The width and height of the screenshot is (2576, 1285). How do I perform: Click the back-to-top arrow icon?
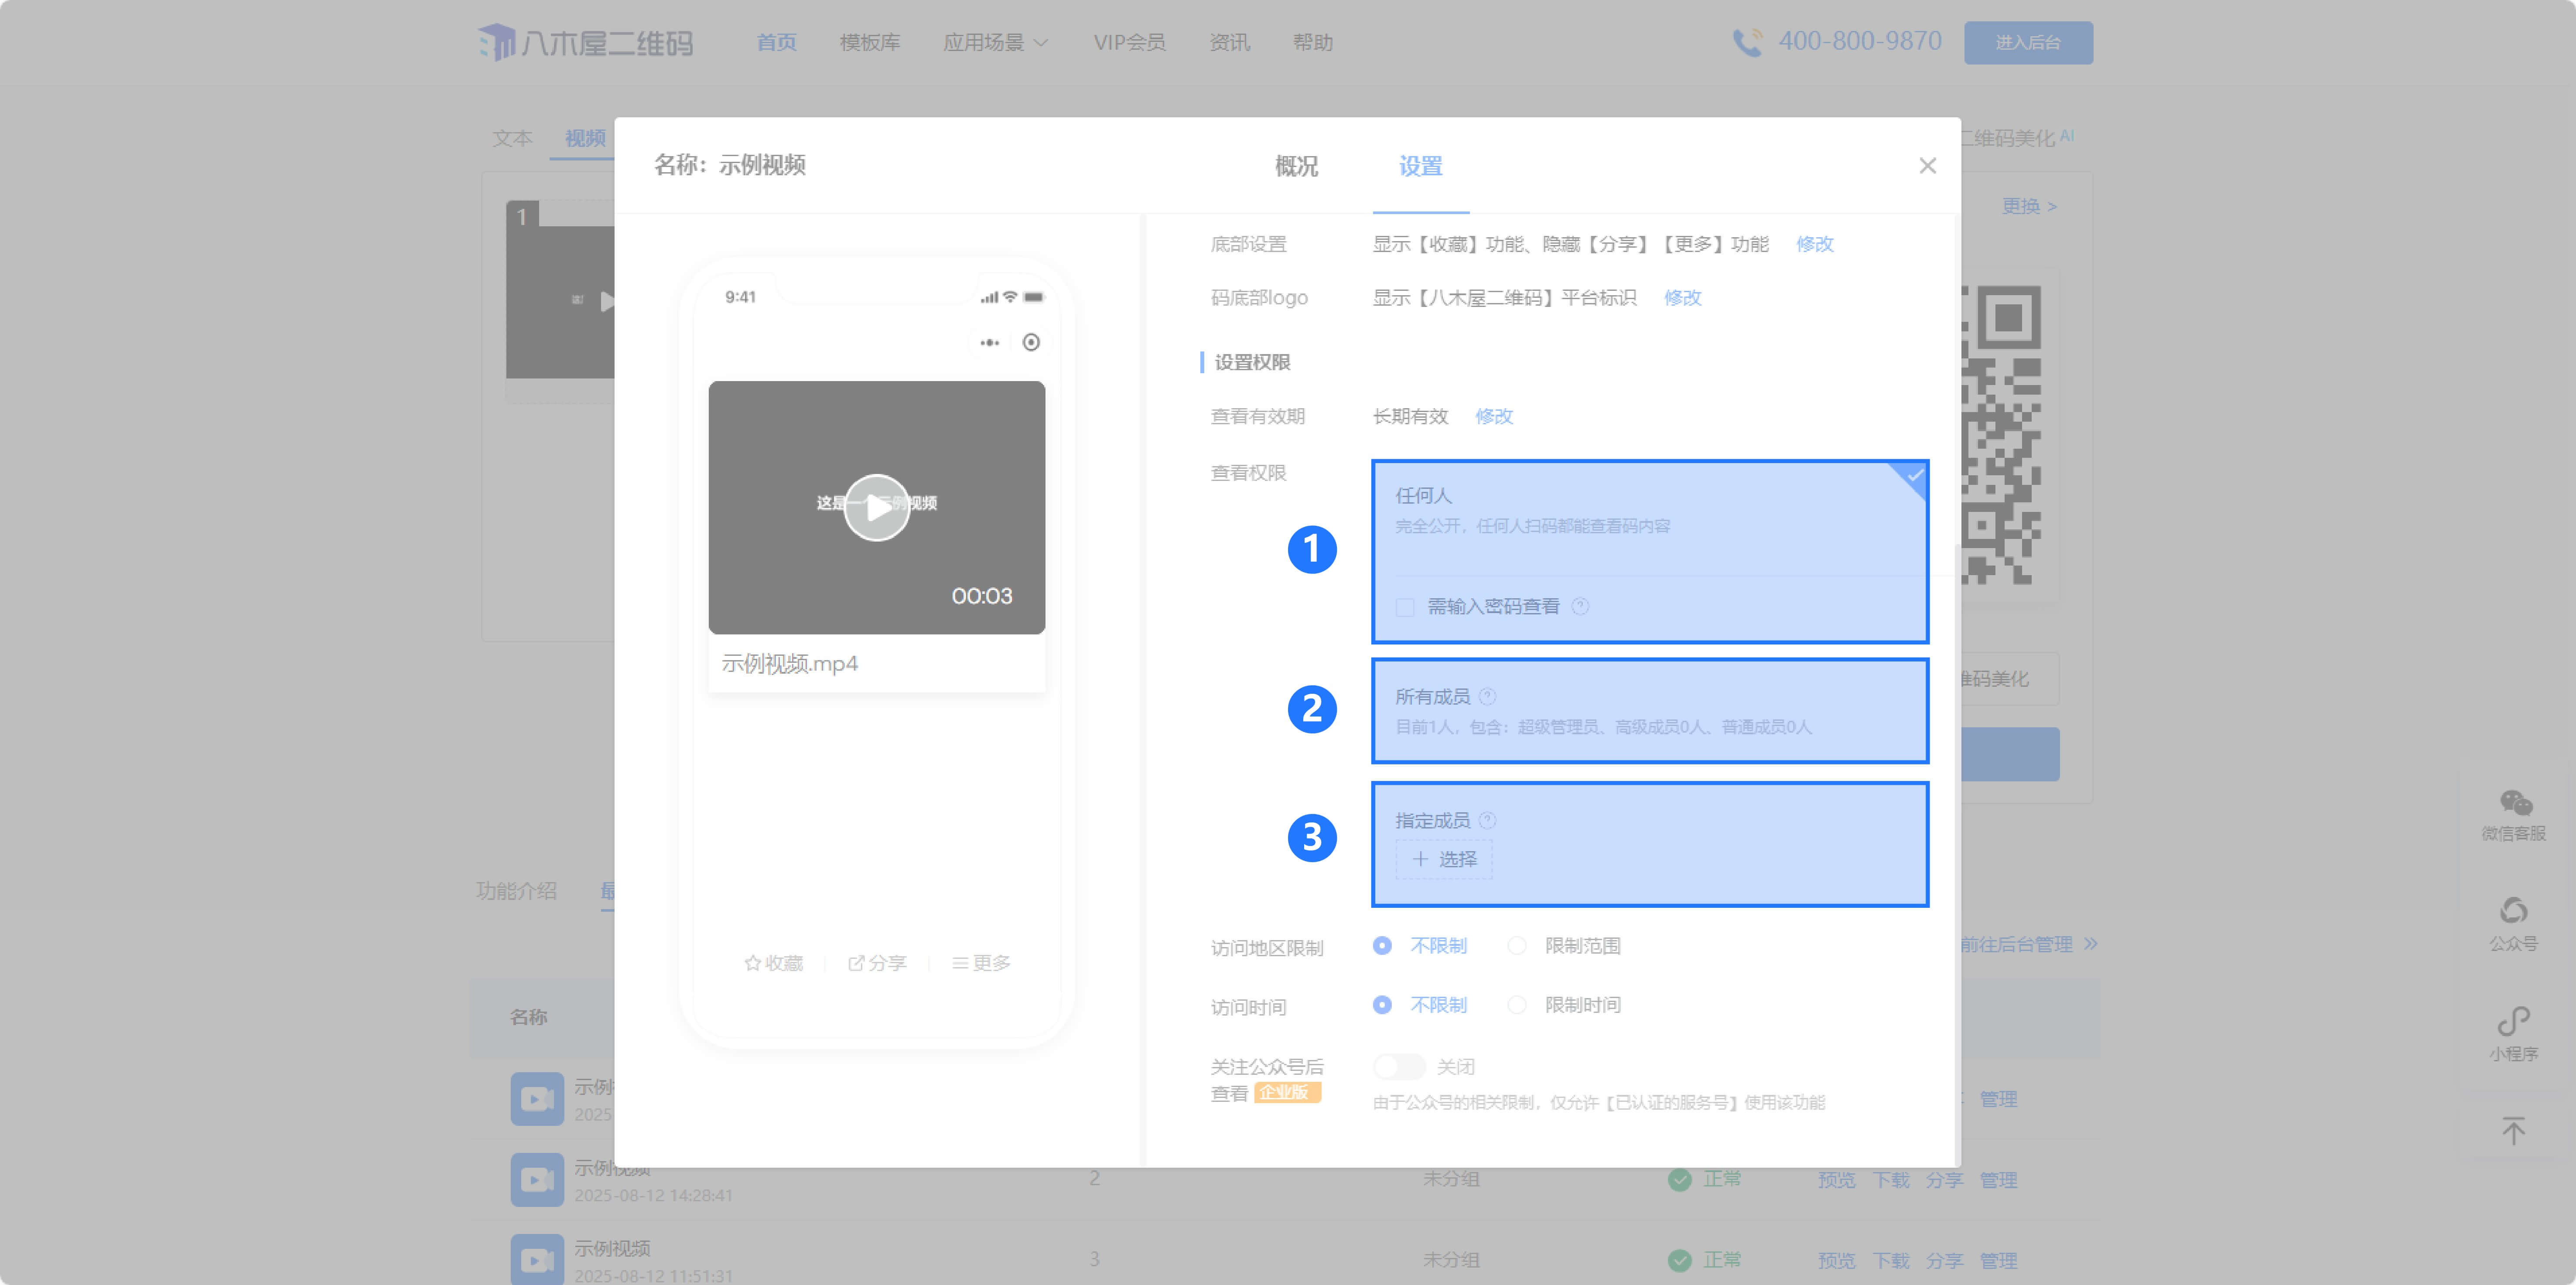pyautogui.click(x=2513, y=1131)
